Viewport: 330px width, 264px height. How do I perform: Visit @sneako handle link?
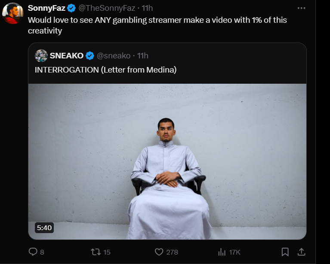pos(114,56)
